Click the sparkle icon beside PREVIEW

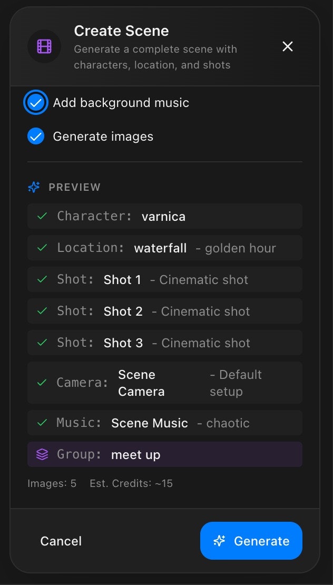33,187
